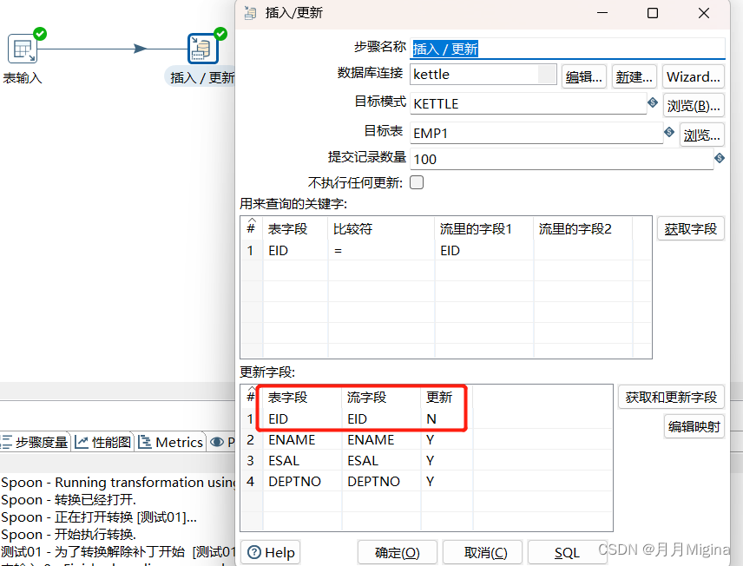Select the 插入/更新 step icon on canvas
The width and height of the screenshot is (743, 566).
click(201, 49)
